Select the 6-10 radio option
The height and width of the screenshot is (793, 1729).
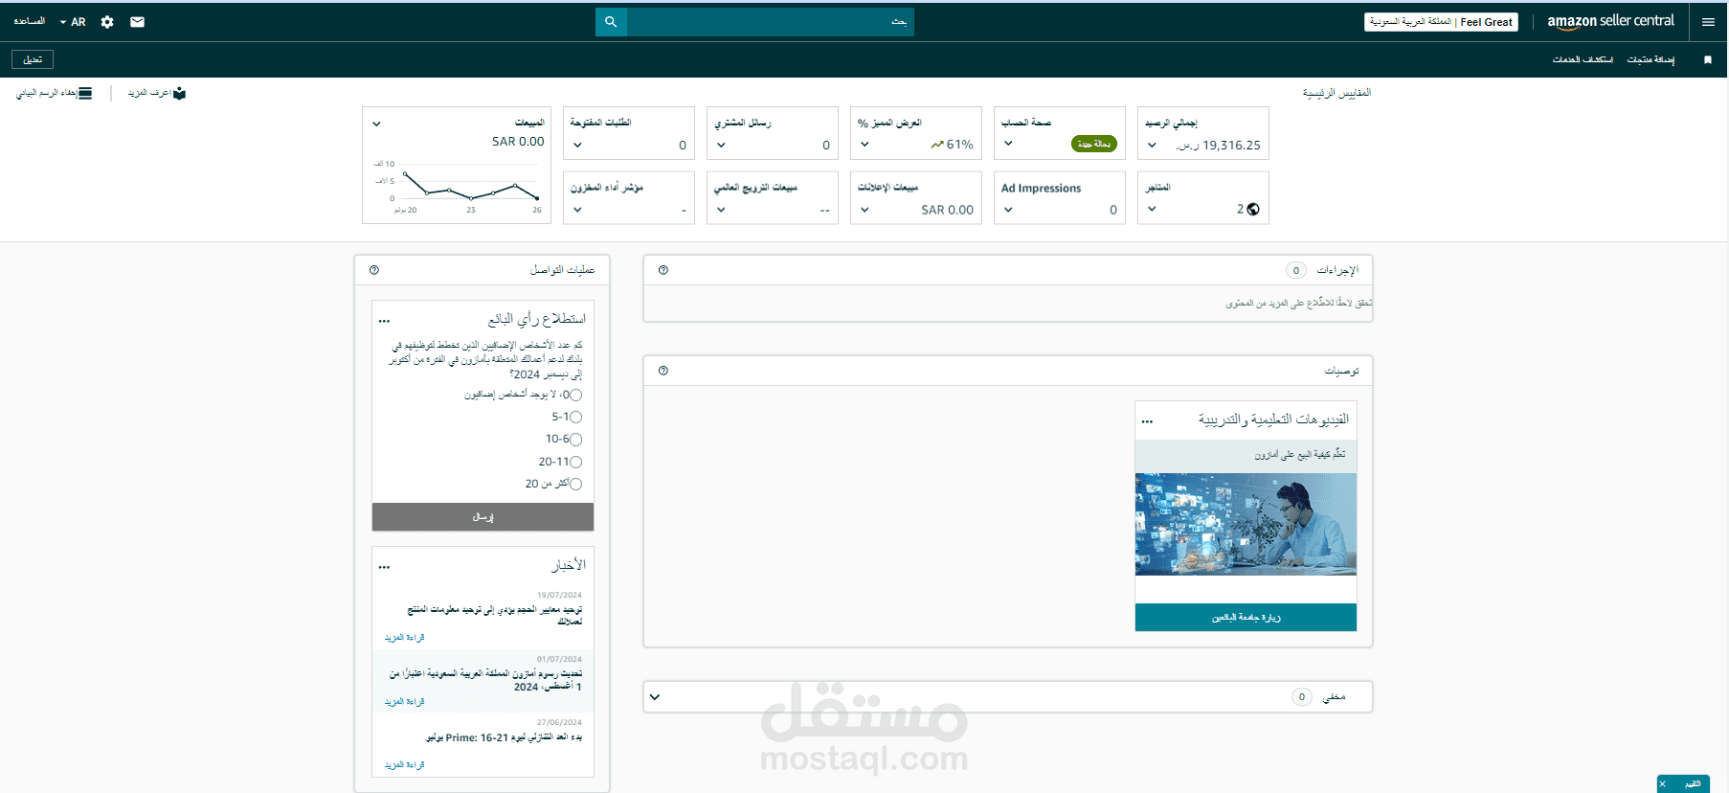[576, 439]
